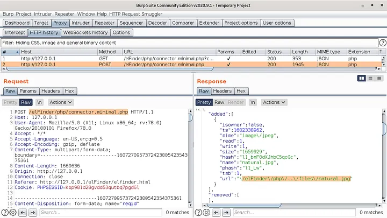Go to previous match in Request search
The height and width of the screenshot is (218, 387).
[x=23, y=212]
